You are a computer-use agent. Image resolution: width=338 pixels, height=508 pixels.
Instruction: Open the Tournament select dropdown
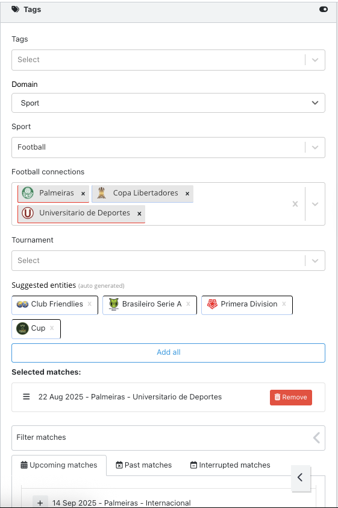tap(168, 261)
